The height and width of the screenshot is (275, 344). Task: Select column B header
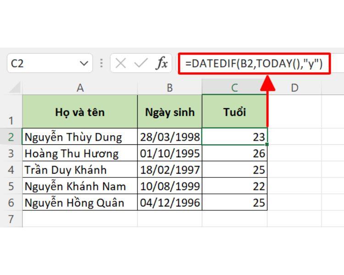(170, 88)
